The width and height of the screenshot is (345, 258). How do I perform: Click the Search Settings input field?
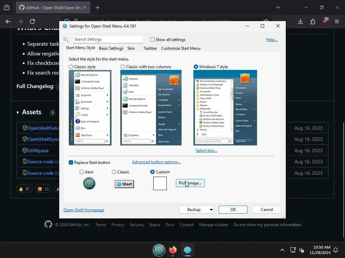click(x=107, y=40)
